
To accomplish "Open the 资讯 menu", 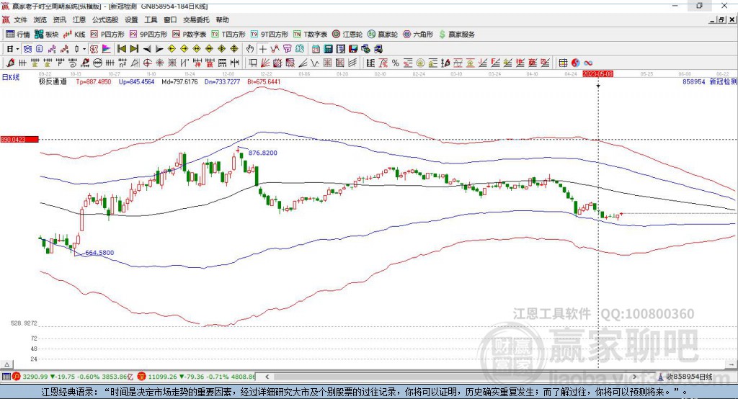I will (x=59, y=19).
